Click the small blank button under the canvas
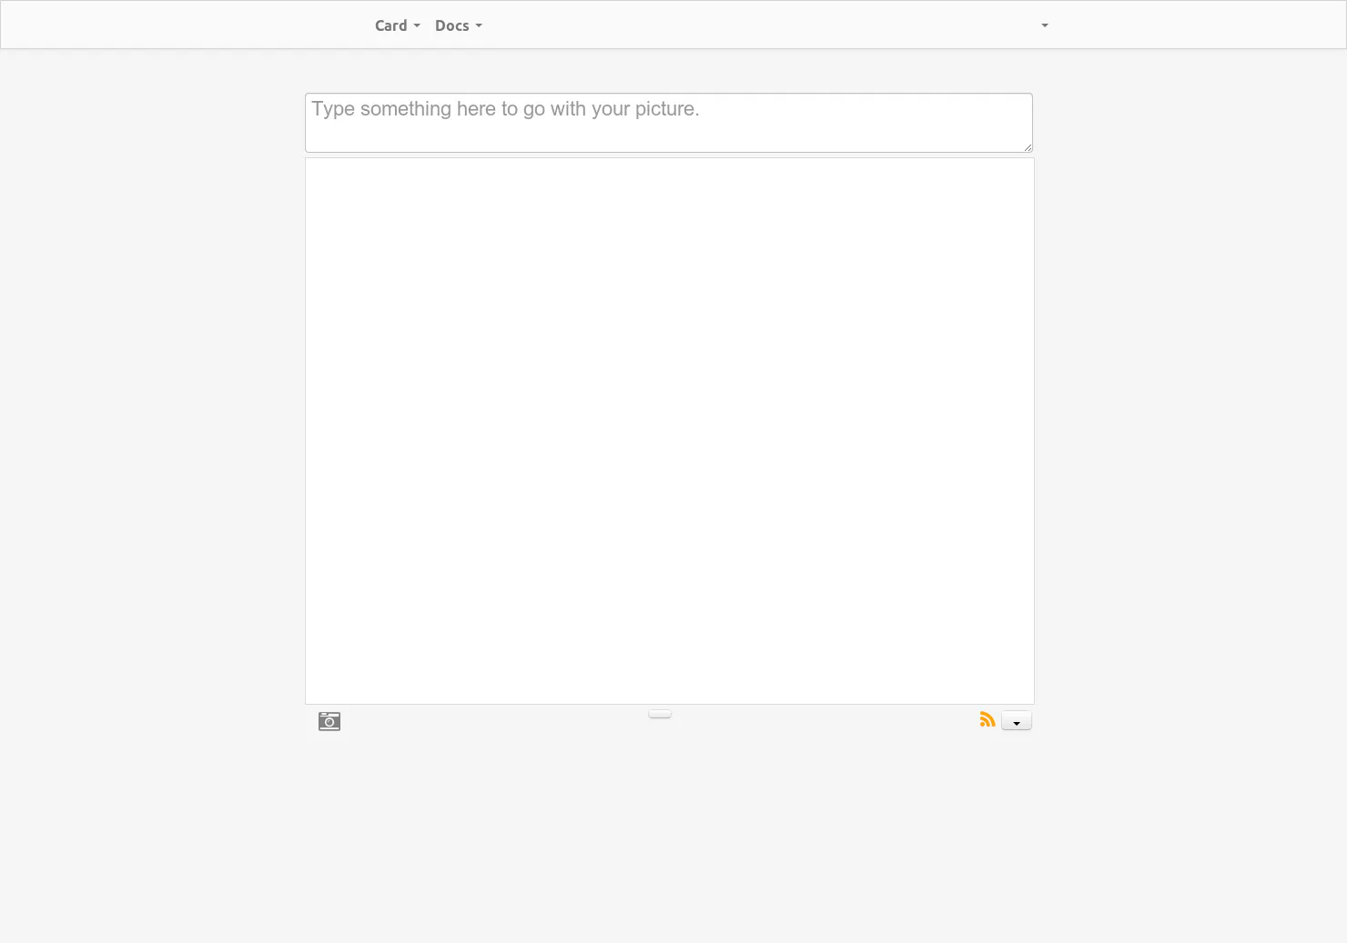Screen dimensions: 1347x943 point(660,714)
